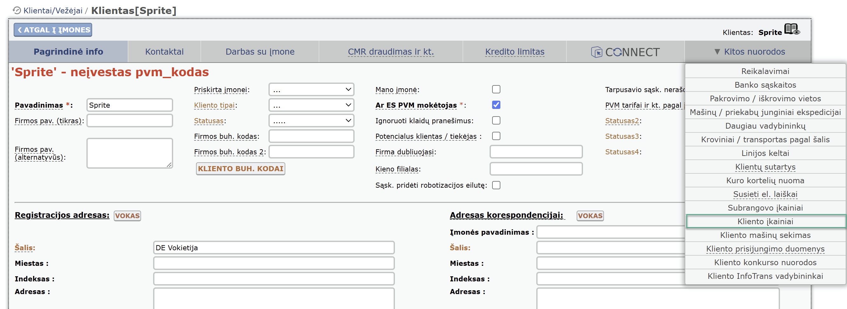Open Susieti el. laiškai entry

click(765, 194)
